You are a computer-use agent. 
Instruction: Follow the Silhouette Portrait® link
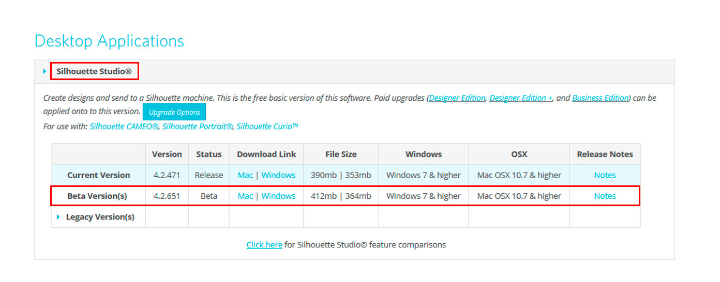pyautogui.click(x=198, y=126)
